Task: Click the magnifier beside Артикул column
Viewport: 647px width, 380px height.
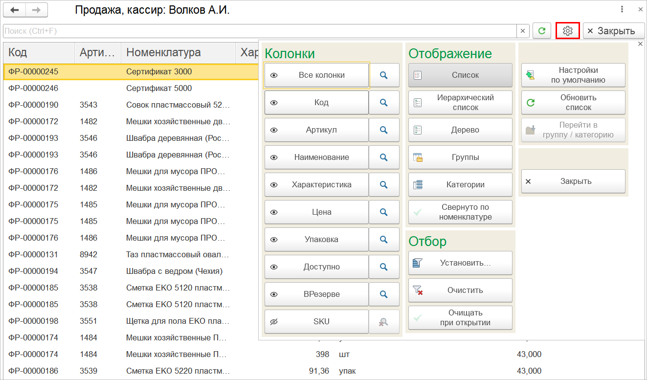Action: pyautogui.click(x=384, y=130)
